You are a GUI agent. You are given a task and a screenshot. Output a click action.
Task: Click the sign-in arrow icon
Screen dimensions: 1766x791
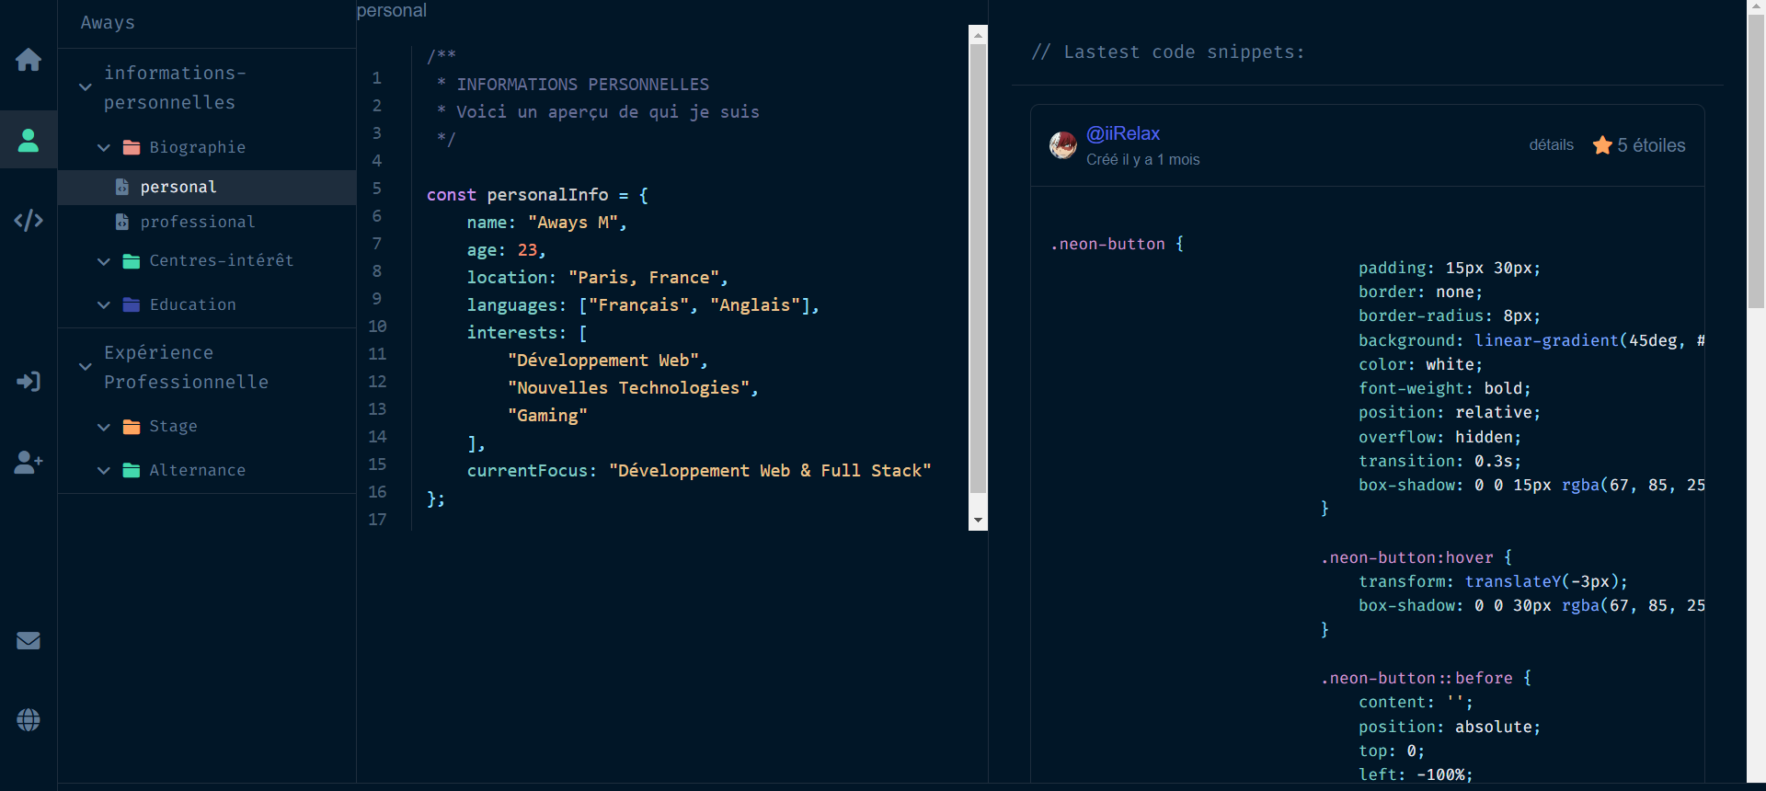click(x=29, y=381)
